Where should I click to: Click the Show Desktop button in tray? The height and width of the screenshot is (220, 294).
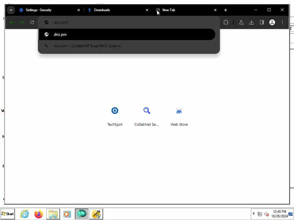click(291, 214)
